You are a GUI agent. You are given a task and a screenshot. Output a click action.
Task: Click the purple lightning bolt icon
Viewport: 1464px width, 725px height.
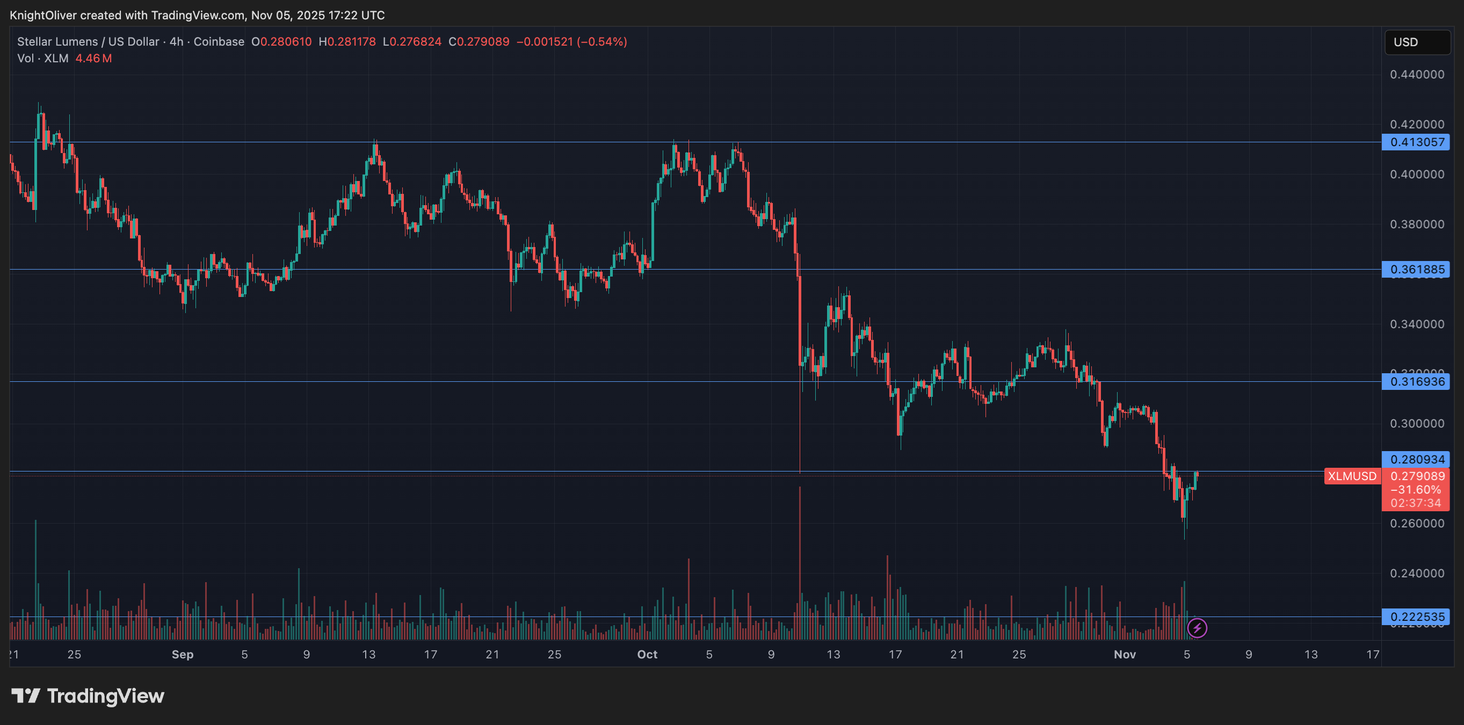(1197, 628)
